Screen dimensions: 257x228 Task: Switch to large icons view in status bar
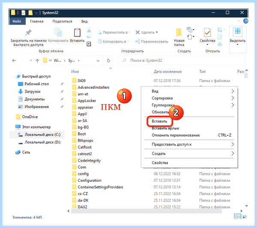pyautogui.click(x=245, y=217)
